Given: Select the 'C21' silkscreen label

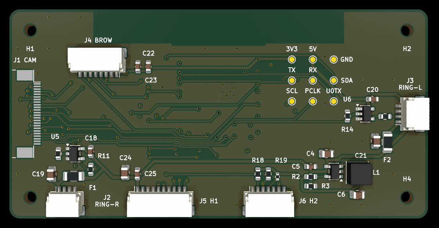Looking at the screenshot, I should click(361, 156).
